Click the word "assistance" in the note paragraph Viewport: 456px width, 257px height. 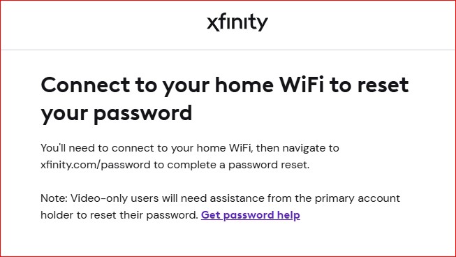(x=237, y=198)
